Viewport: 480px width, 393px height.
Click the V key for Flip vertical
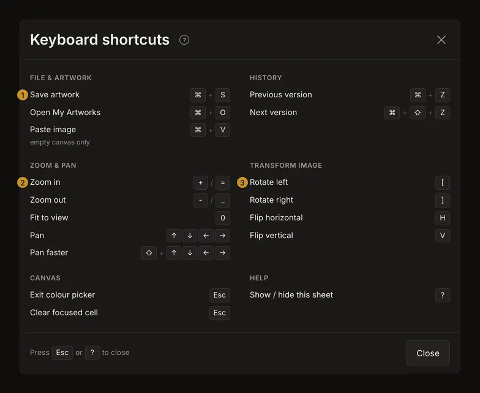[442, 235]
